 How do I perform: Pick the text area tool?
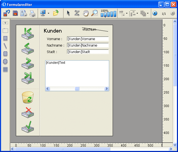pyautogui.click(x=5, y=23)
